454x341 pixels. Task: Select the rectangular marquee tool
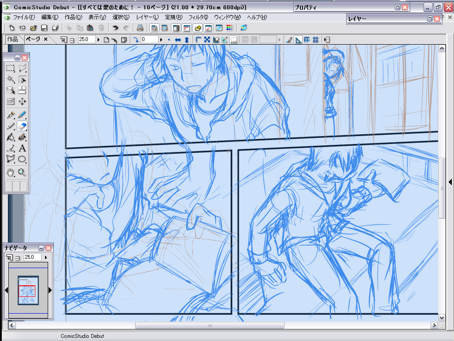click(11, 68)
